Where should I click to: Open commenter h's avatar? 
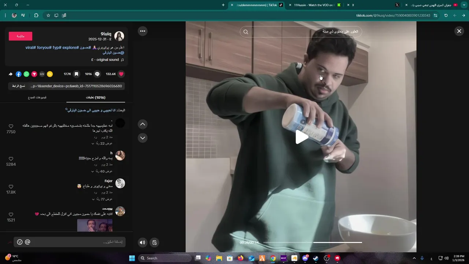click(120, 155)
